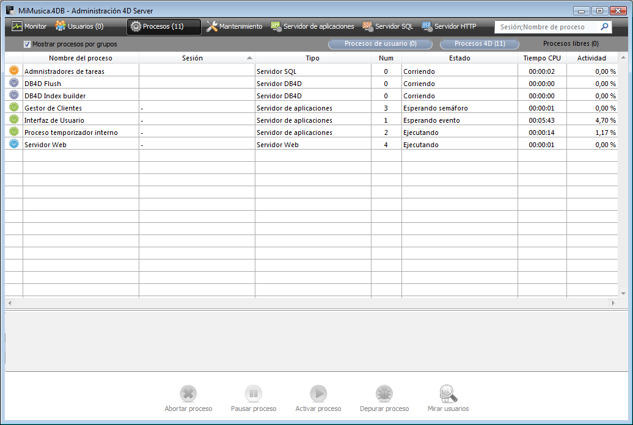This screenshot has height=425, width=633.
Task: Open the Servidor de aplicaciones page
Action: point(312,26)
